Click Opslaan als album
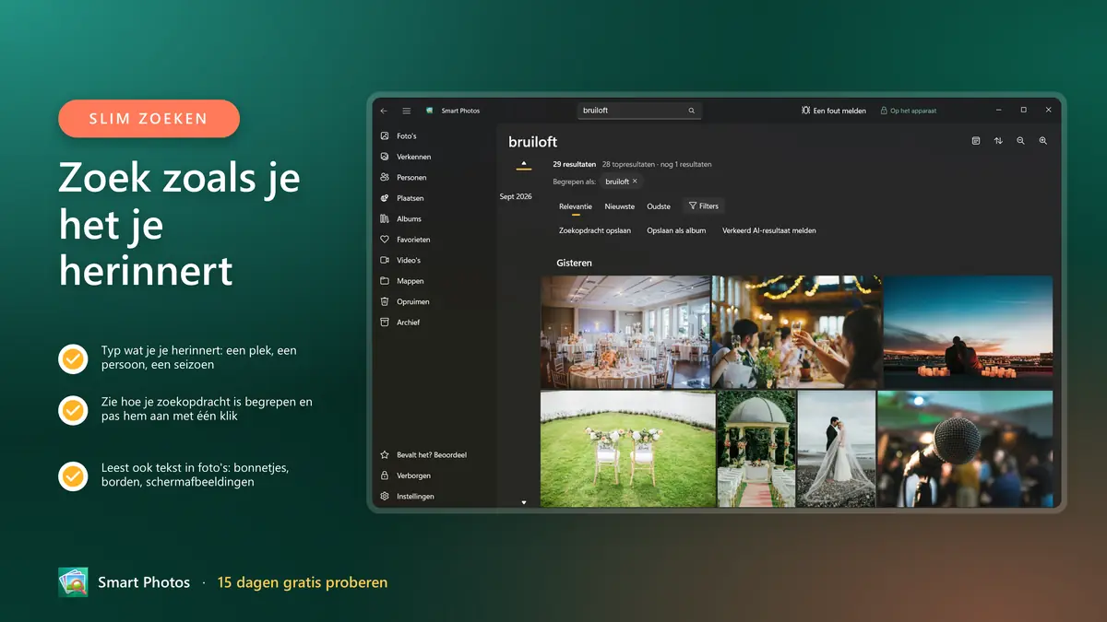 [676, 230]
